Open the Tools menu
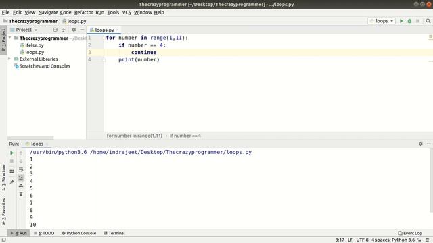433x243 pixels. click(113, 12)
